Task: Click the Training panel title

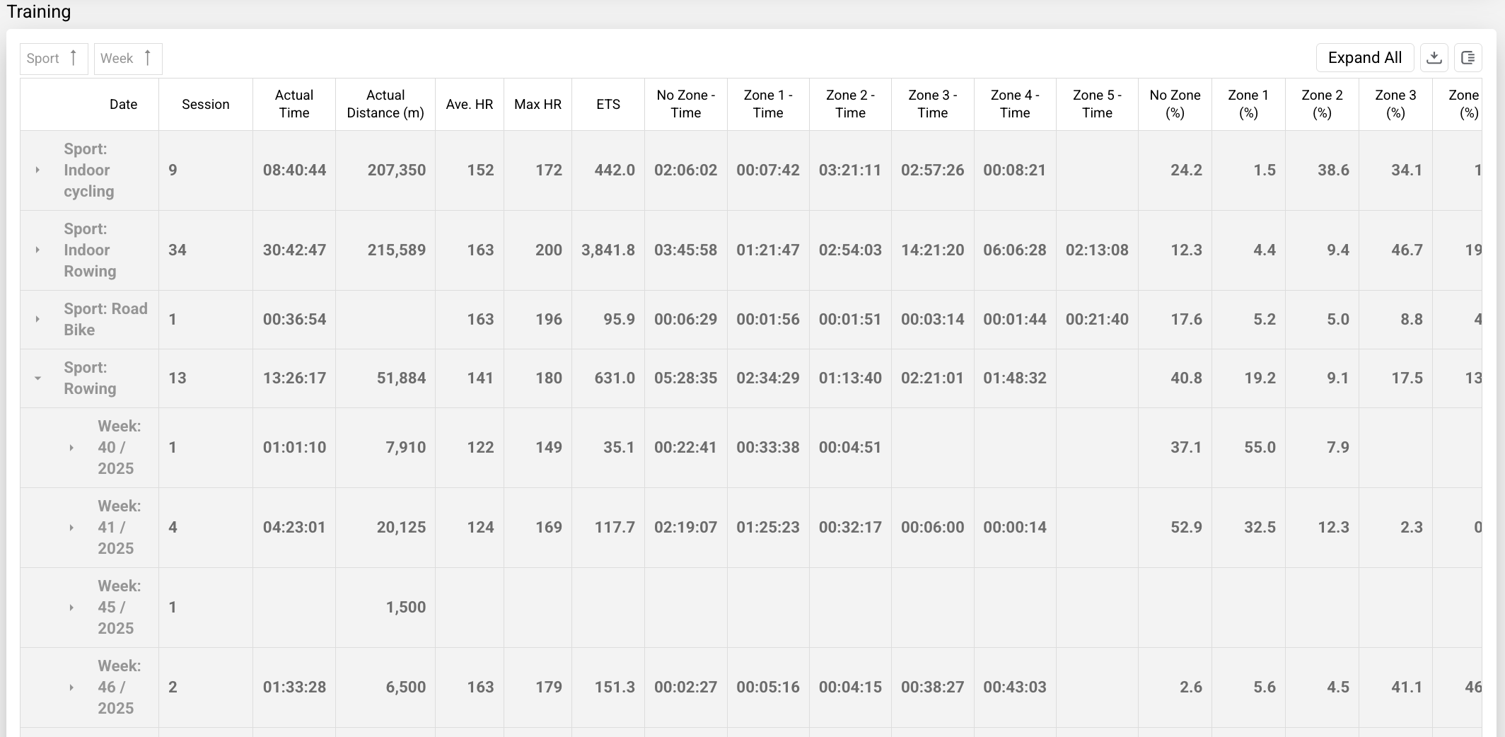Action: pos(39,11)
